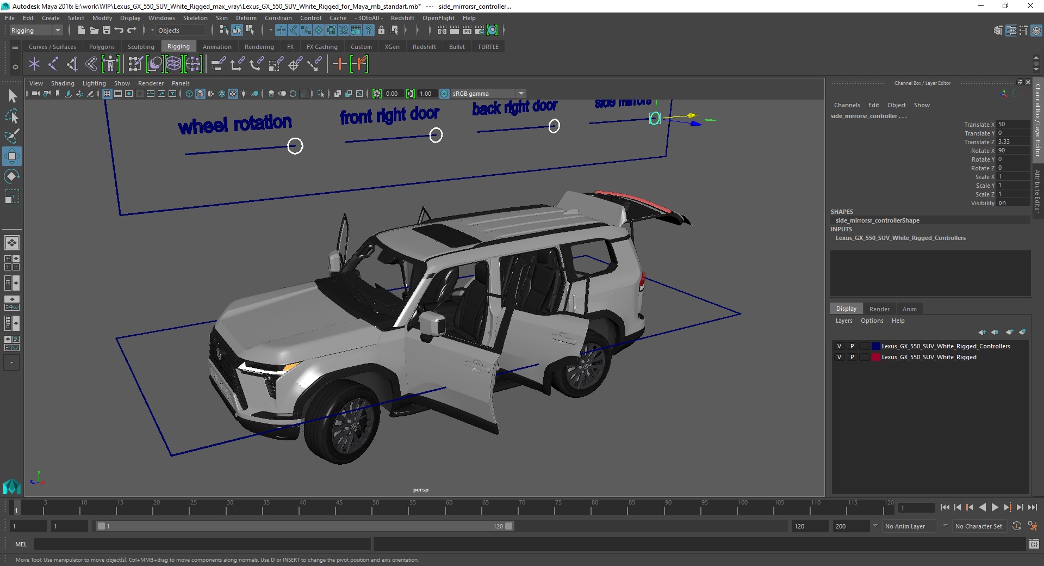Open the Channels menu in the Channel Box

[847, 105]
